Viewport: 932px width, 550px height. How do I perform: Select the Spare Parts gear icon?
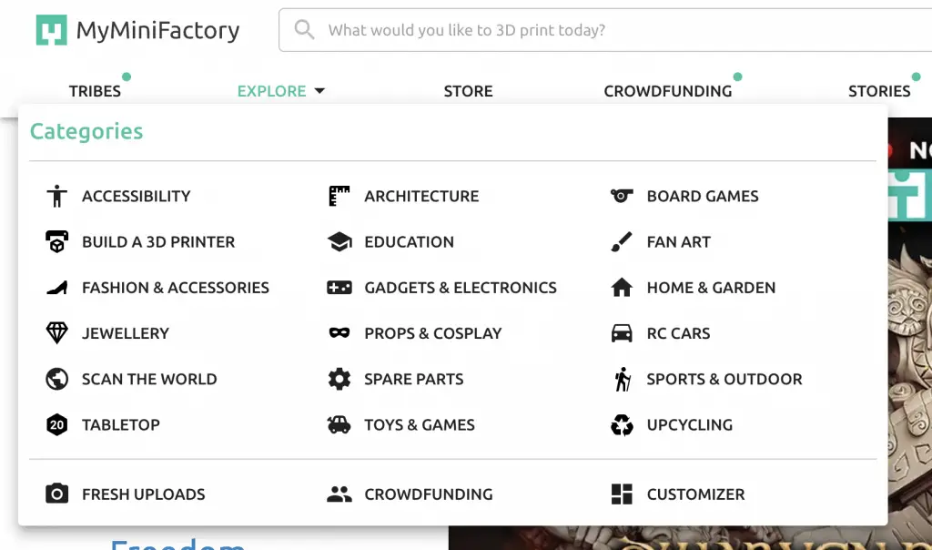click(x=339, y=379)
